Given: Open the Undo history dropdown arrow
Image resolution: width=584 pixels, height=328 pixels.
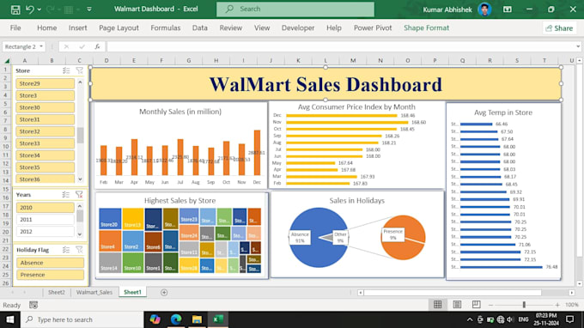Looking at the screenshot, I should [40, 9].
